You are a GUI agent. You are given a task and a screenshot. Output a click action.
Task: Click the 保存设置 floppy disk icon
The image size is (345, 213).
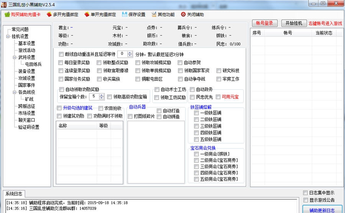click(x=125, y=15)
